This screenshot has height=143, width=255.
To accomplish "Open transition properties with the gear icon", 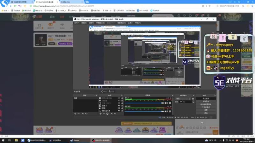I will click(193, 99).
